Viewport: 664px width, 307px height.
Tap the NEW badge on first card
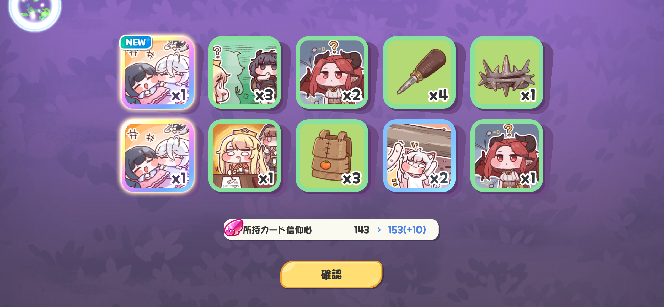pos(136,42)
